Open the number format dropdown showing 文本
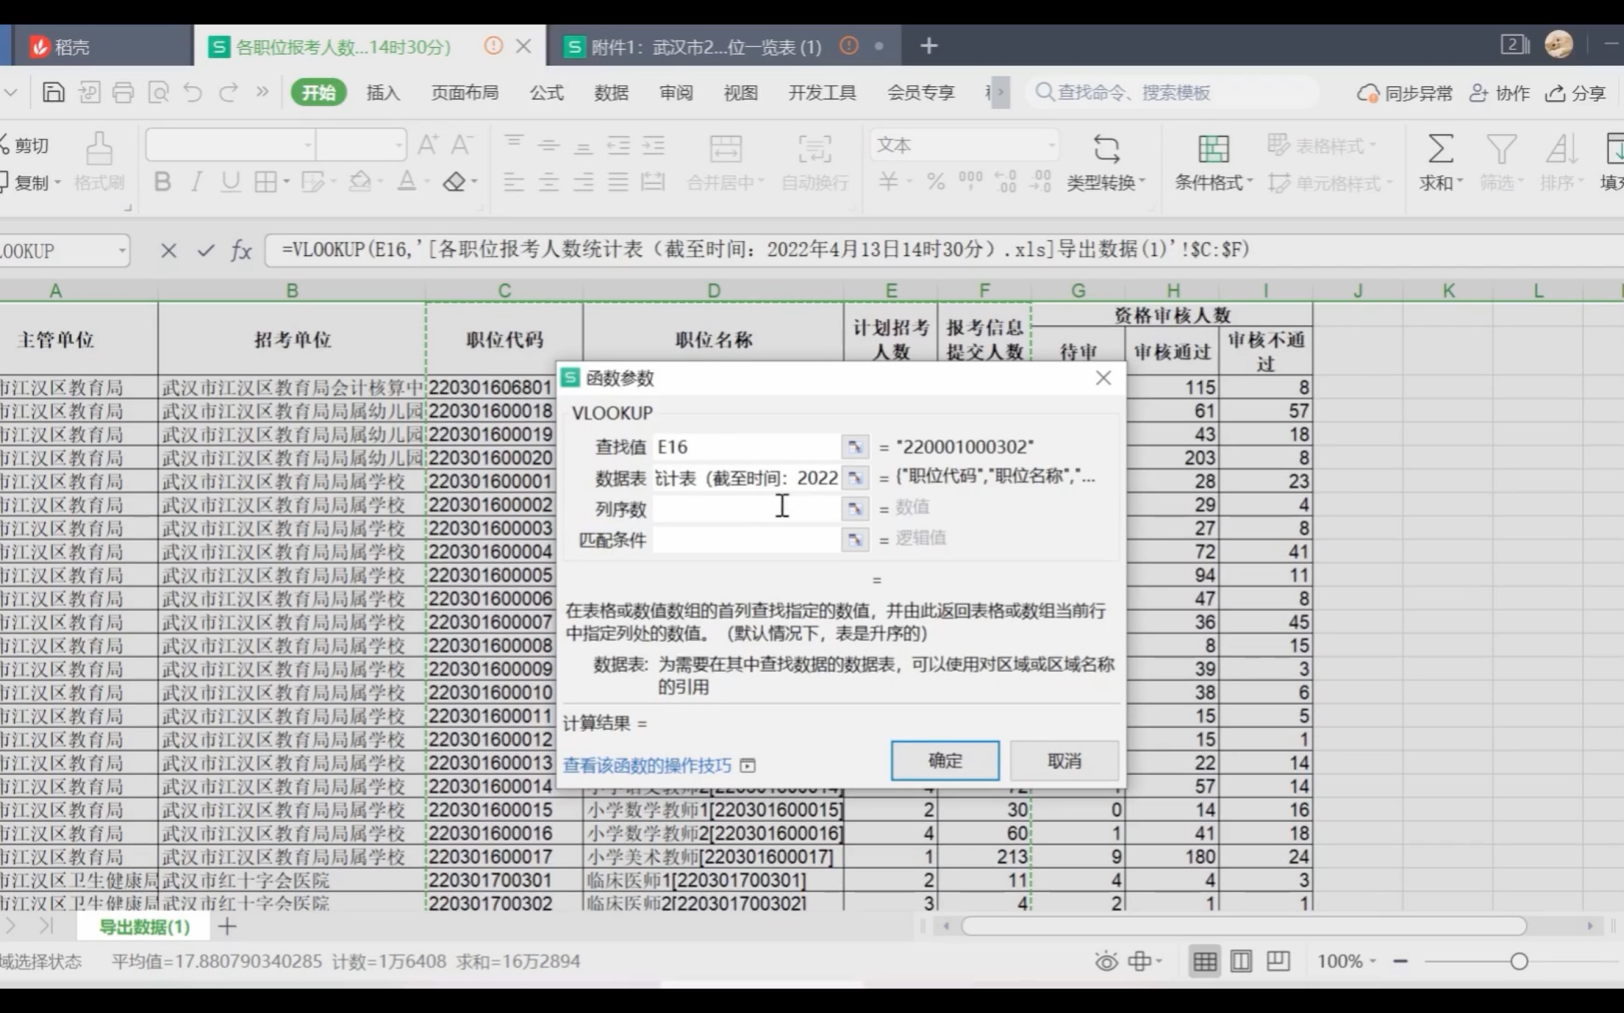The width and height of the screenshot is (1624, 1013). click(x=963, y=145)
